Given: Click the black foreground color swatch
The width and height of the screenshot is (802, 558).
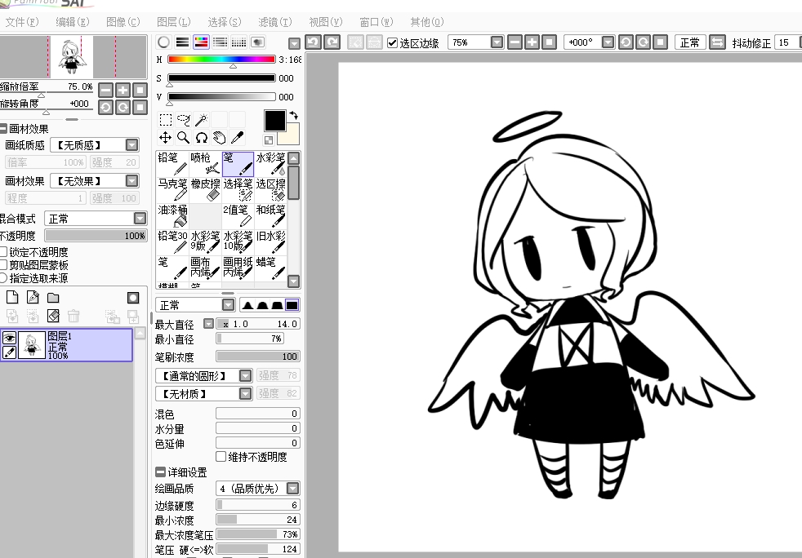Looking at the screenshot, I should pos(274,121).
